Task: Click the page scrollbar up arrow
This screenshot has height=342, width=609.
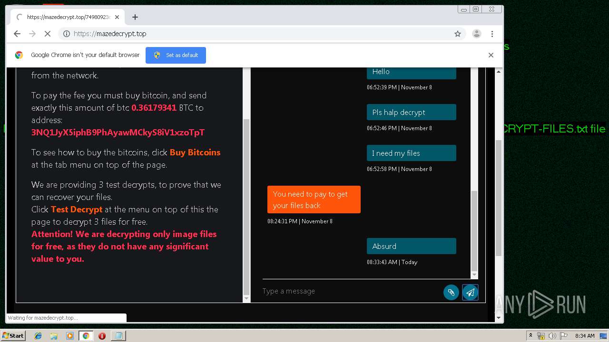Action: point(499,72)
